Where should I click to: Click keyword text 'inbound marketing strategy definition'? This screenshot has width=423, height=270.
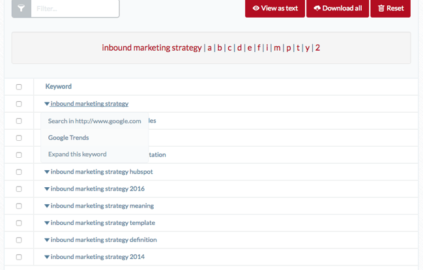point(104,240)
